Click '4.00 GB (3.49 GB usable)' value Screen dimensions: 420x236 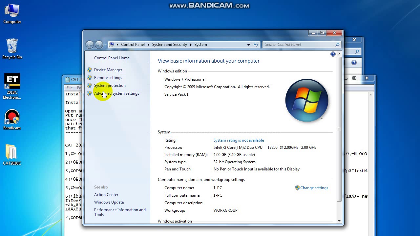pyautogui.click(x=234, y=155)
